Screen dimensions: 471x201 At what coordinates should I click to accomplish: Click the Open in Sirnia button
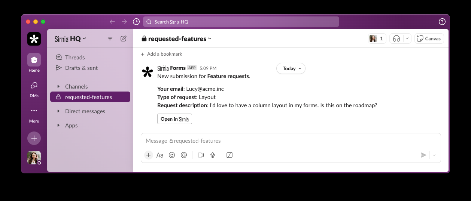[x=174, y=119]
